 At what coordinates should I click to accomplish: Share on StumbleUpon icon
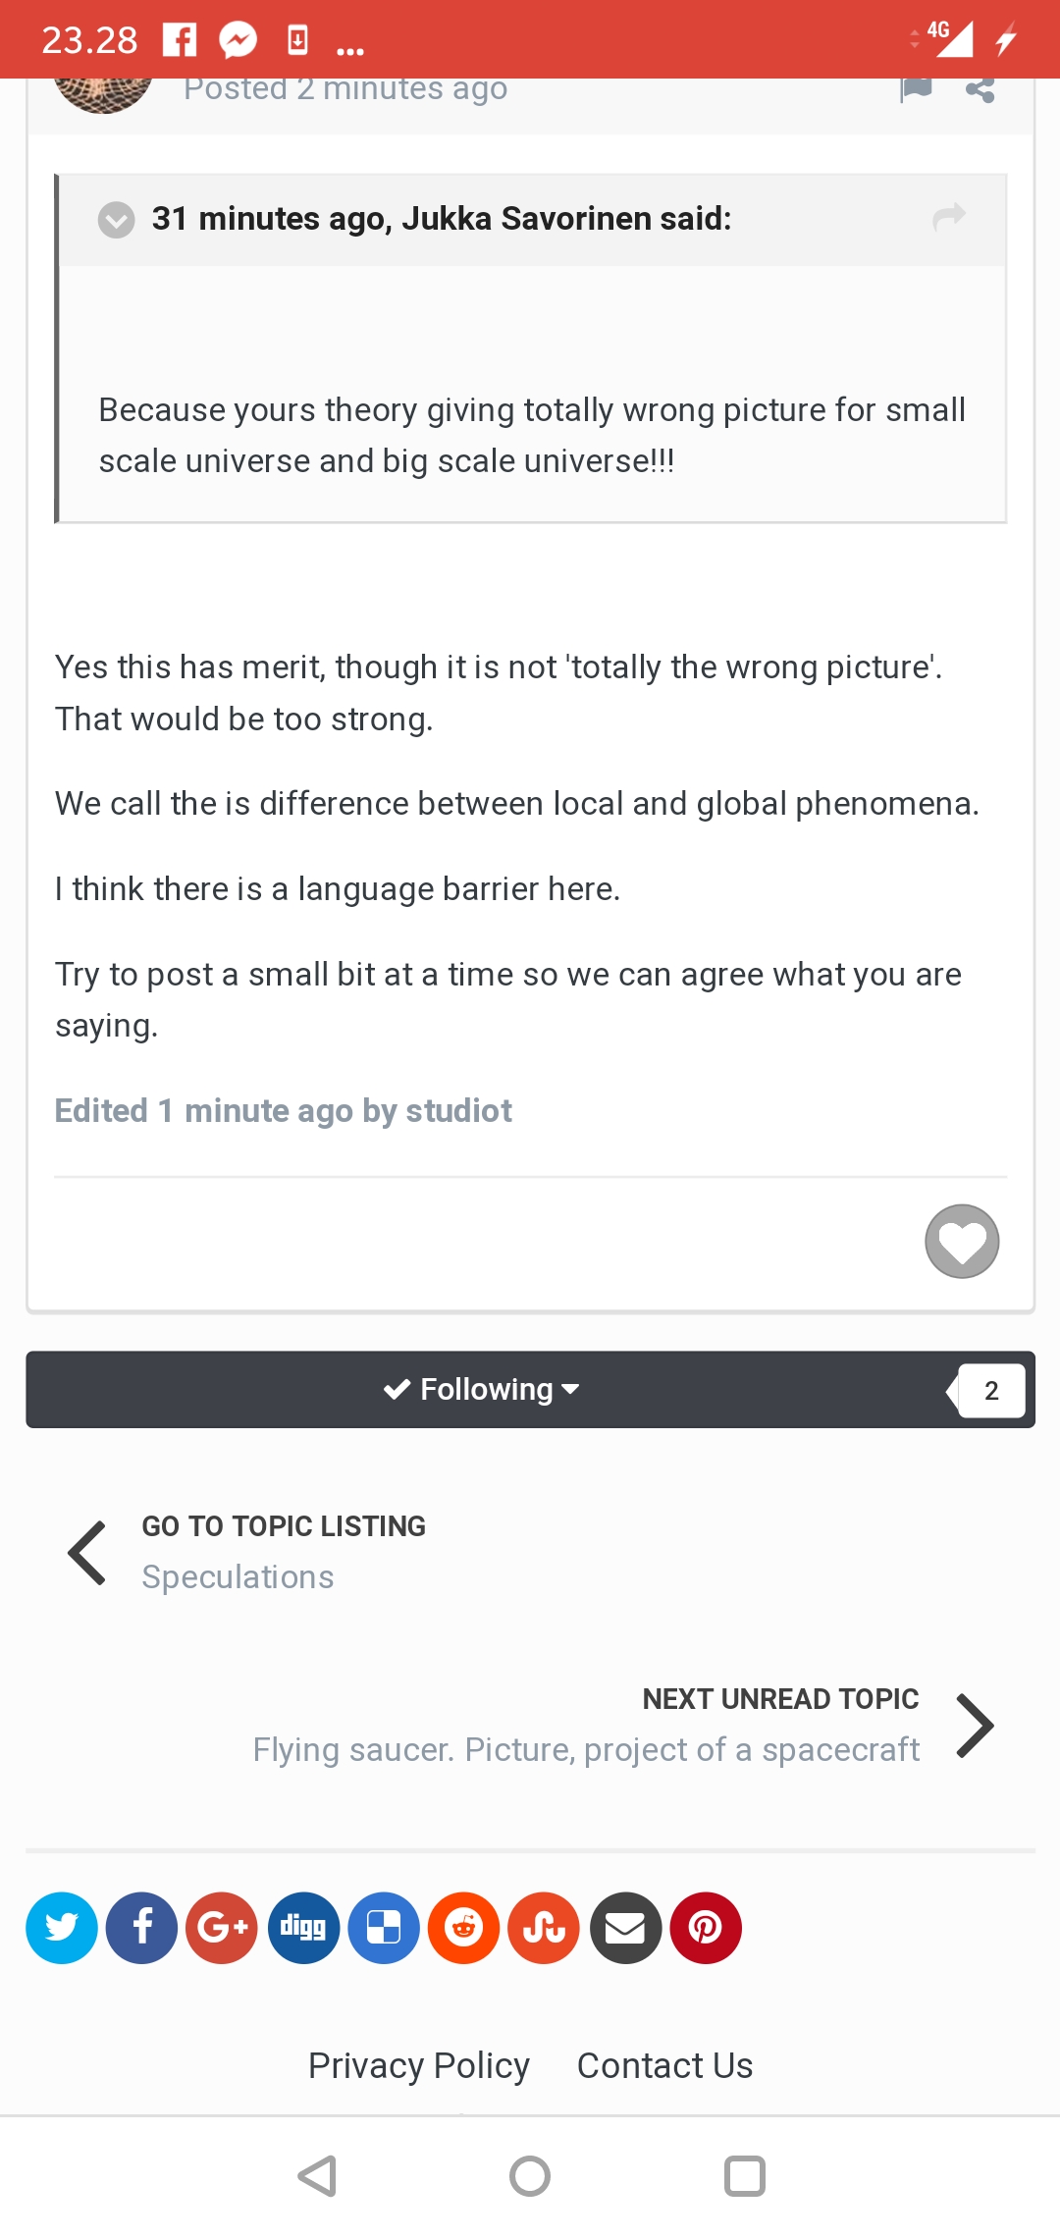pos(544,1928)
